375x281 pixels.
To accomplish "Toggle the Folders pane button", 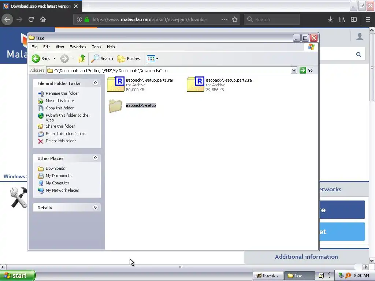I will pos(129,59).
